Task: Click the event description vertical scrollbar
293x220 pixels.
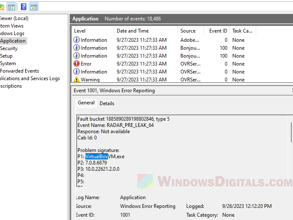Action: click(x=291, y=132)
